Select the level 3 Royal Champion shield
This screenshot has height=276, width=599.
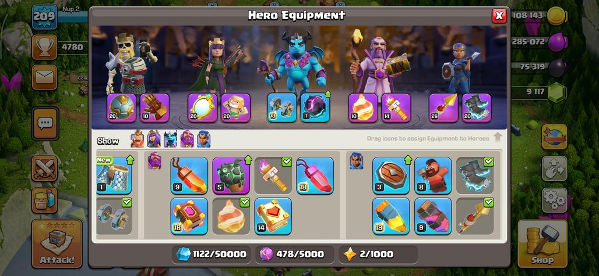pos(391,175)
